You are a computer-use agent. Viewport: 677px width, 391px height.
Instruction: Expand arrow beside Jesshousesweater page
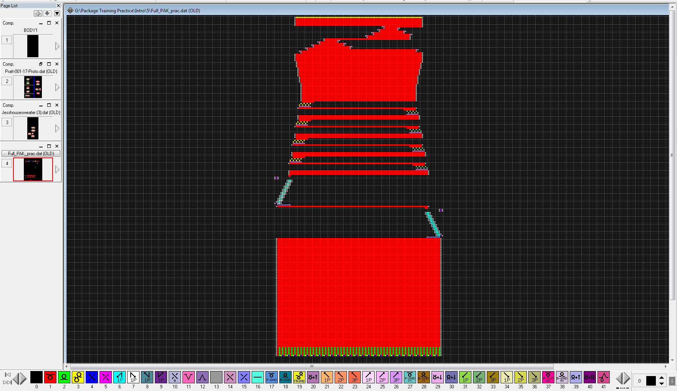pos(57,128)
